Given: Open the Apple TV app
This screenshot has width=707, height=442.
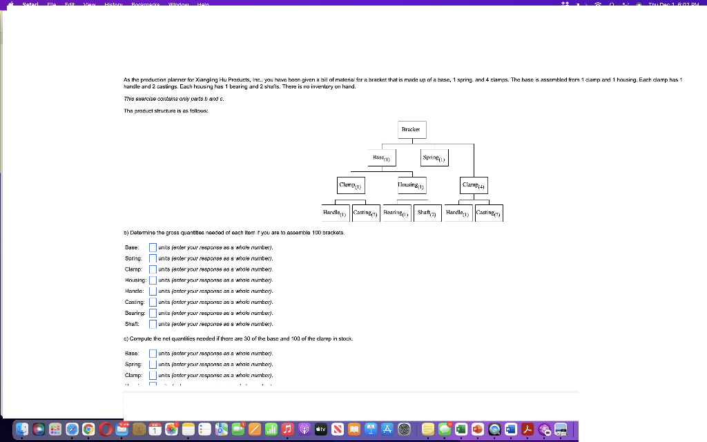Looking at the screenshot, I should pyautogui.click(x=320, y=430).
